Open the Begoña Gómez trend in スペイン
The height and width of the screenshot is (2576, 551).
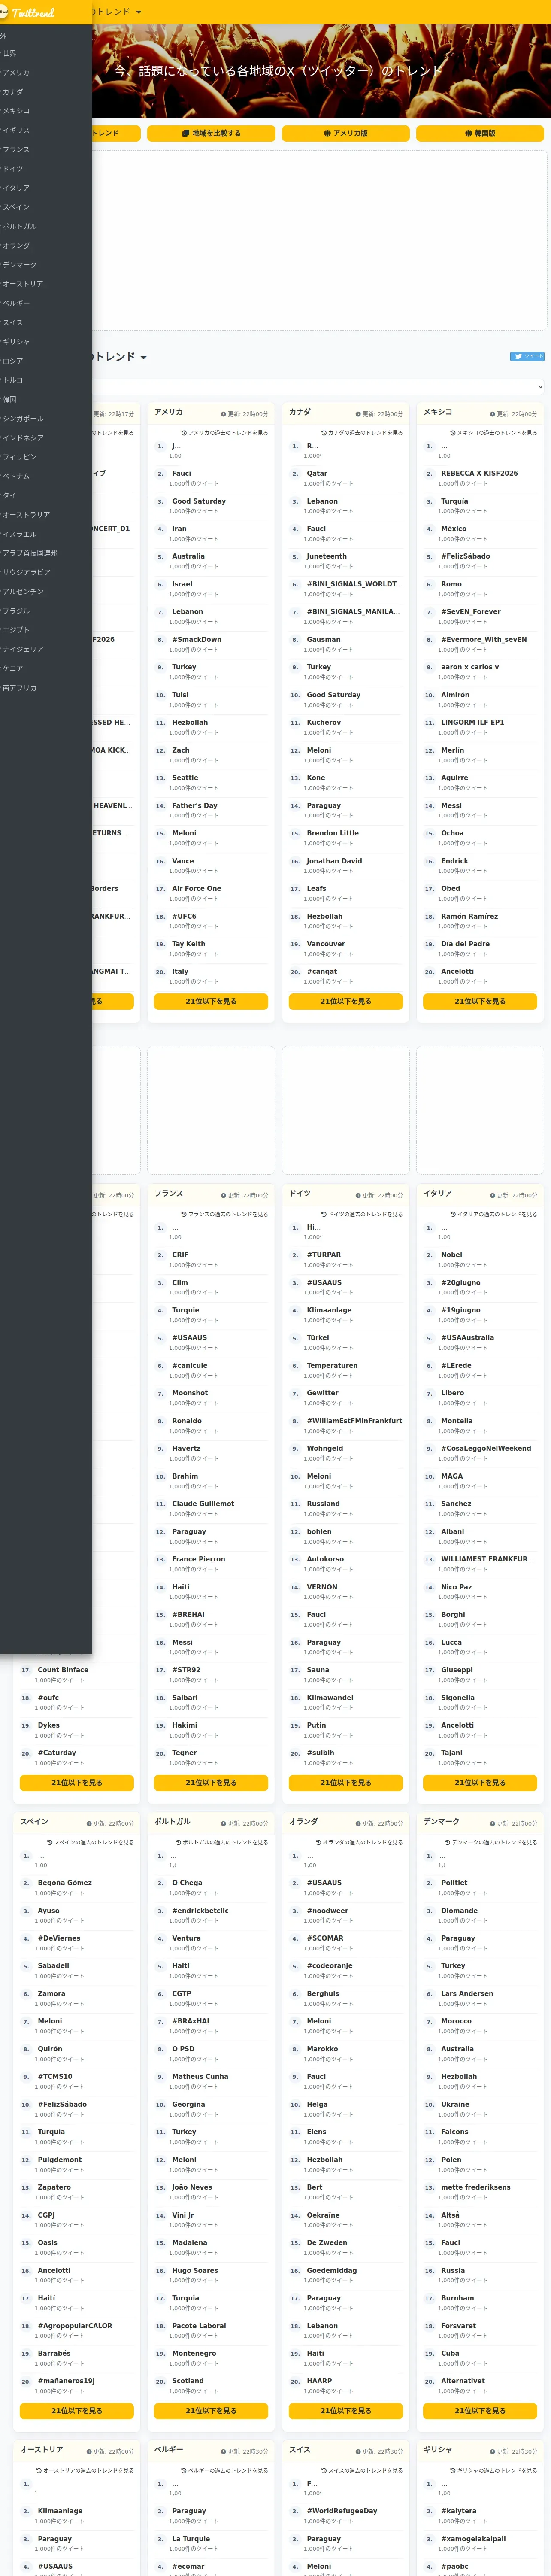(65, 1882)
